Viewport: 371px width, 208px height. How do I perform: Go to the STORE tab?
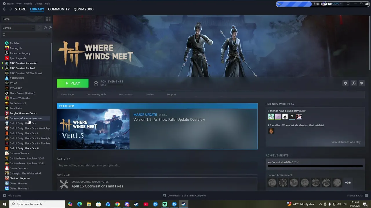click(x=20, y=9)
